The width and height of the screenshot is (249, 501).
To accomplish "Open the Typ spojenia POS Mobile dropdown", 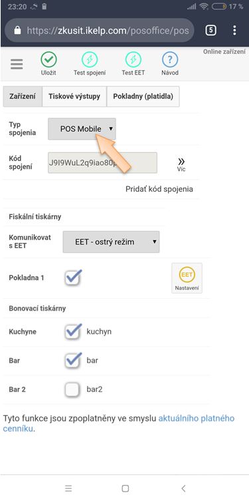I will pos(82,129).
